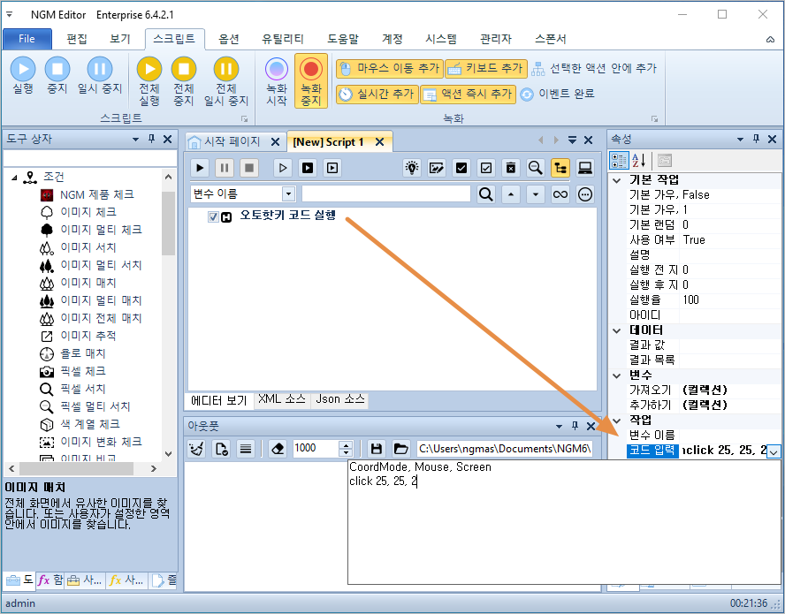Screen dimensions: 785x614
Task: Collapse 기본 작업 property group
Action: (x=617, y=180)
